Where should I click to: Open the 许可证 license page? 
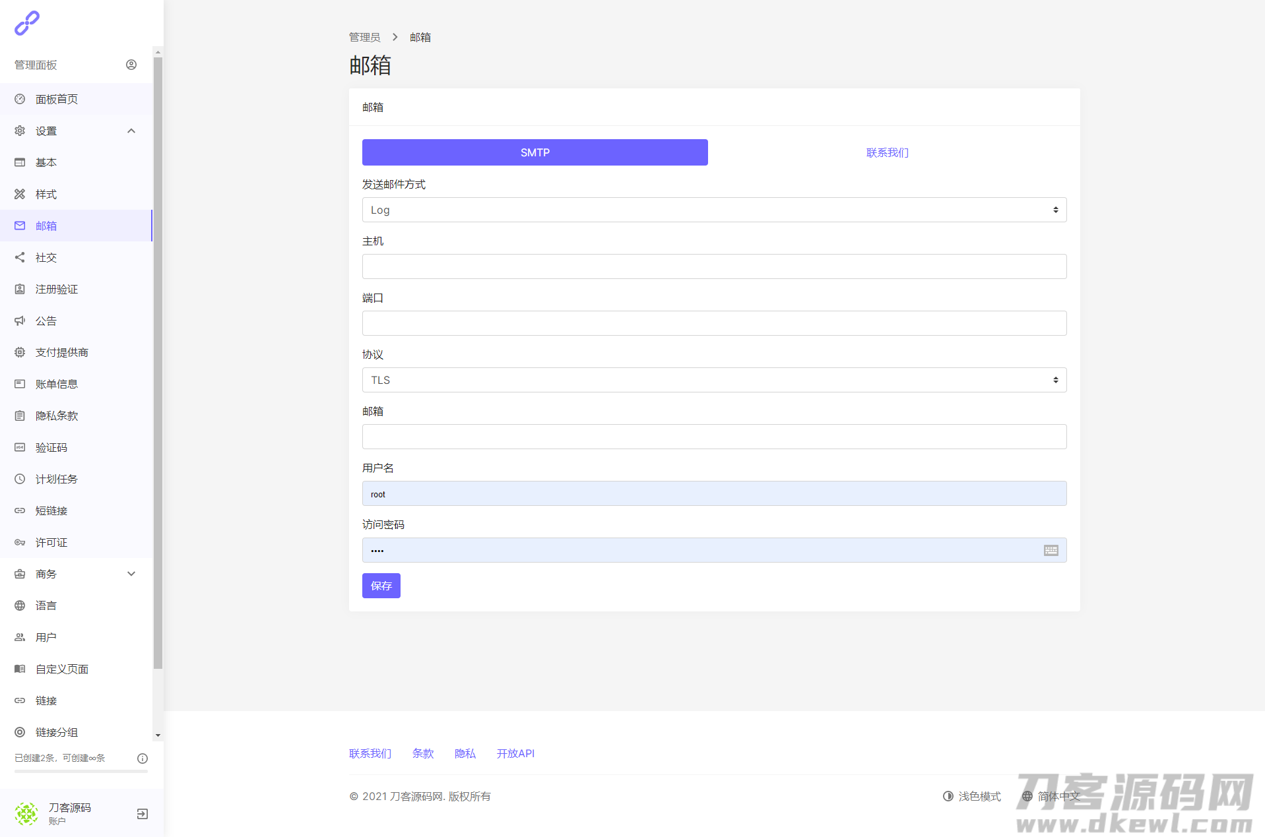(51, 542)
